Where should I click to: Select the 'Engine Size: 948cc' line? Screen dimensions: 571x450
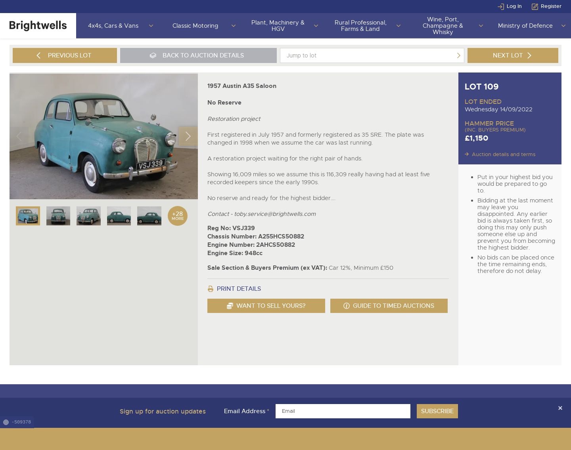tap(235, 253)
